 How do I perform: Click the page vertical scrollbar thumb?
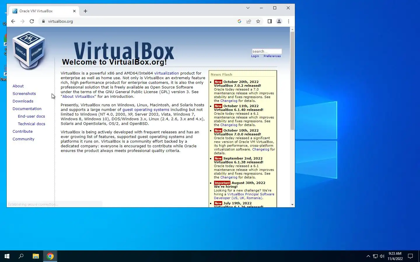pyautogui.click(x=292, y=81)
